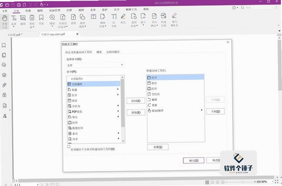Select the Hand tool in ribbon
Viewport: 282px width, 186px height.
5,22
